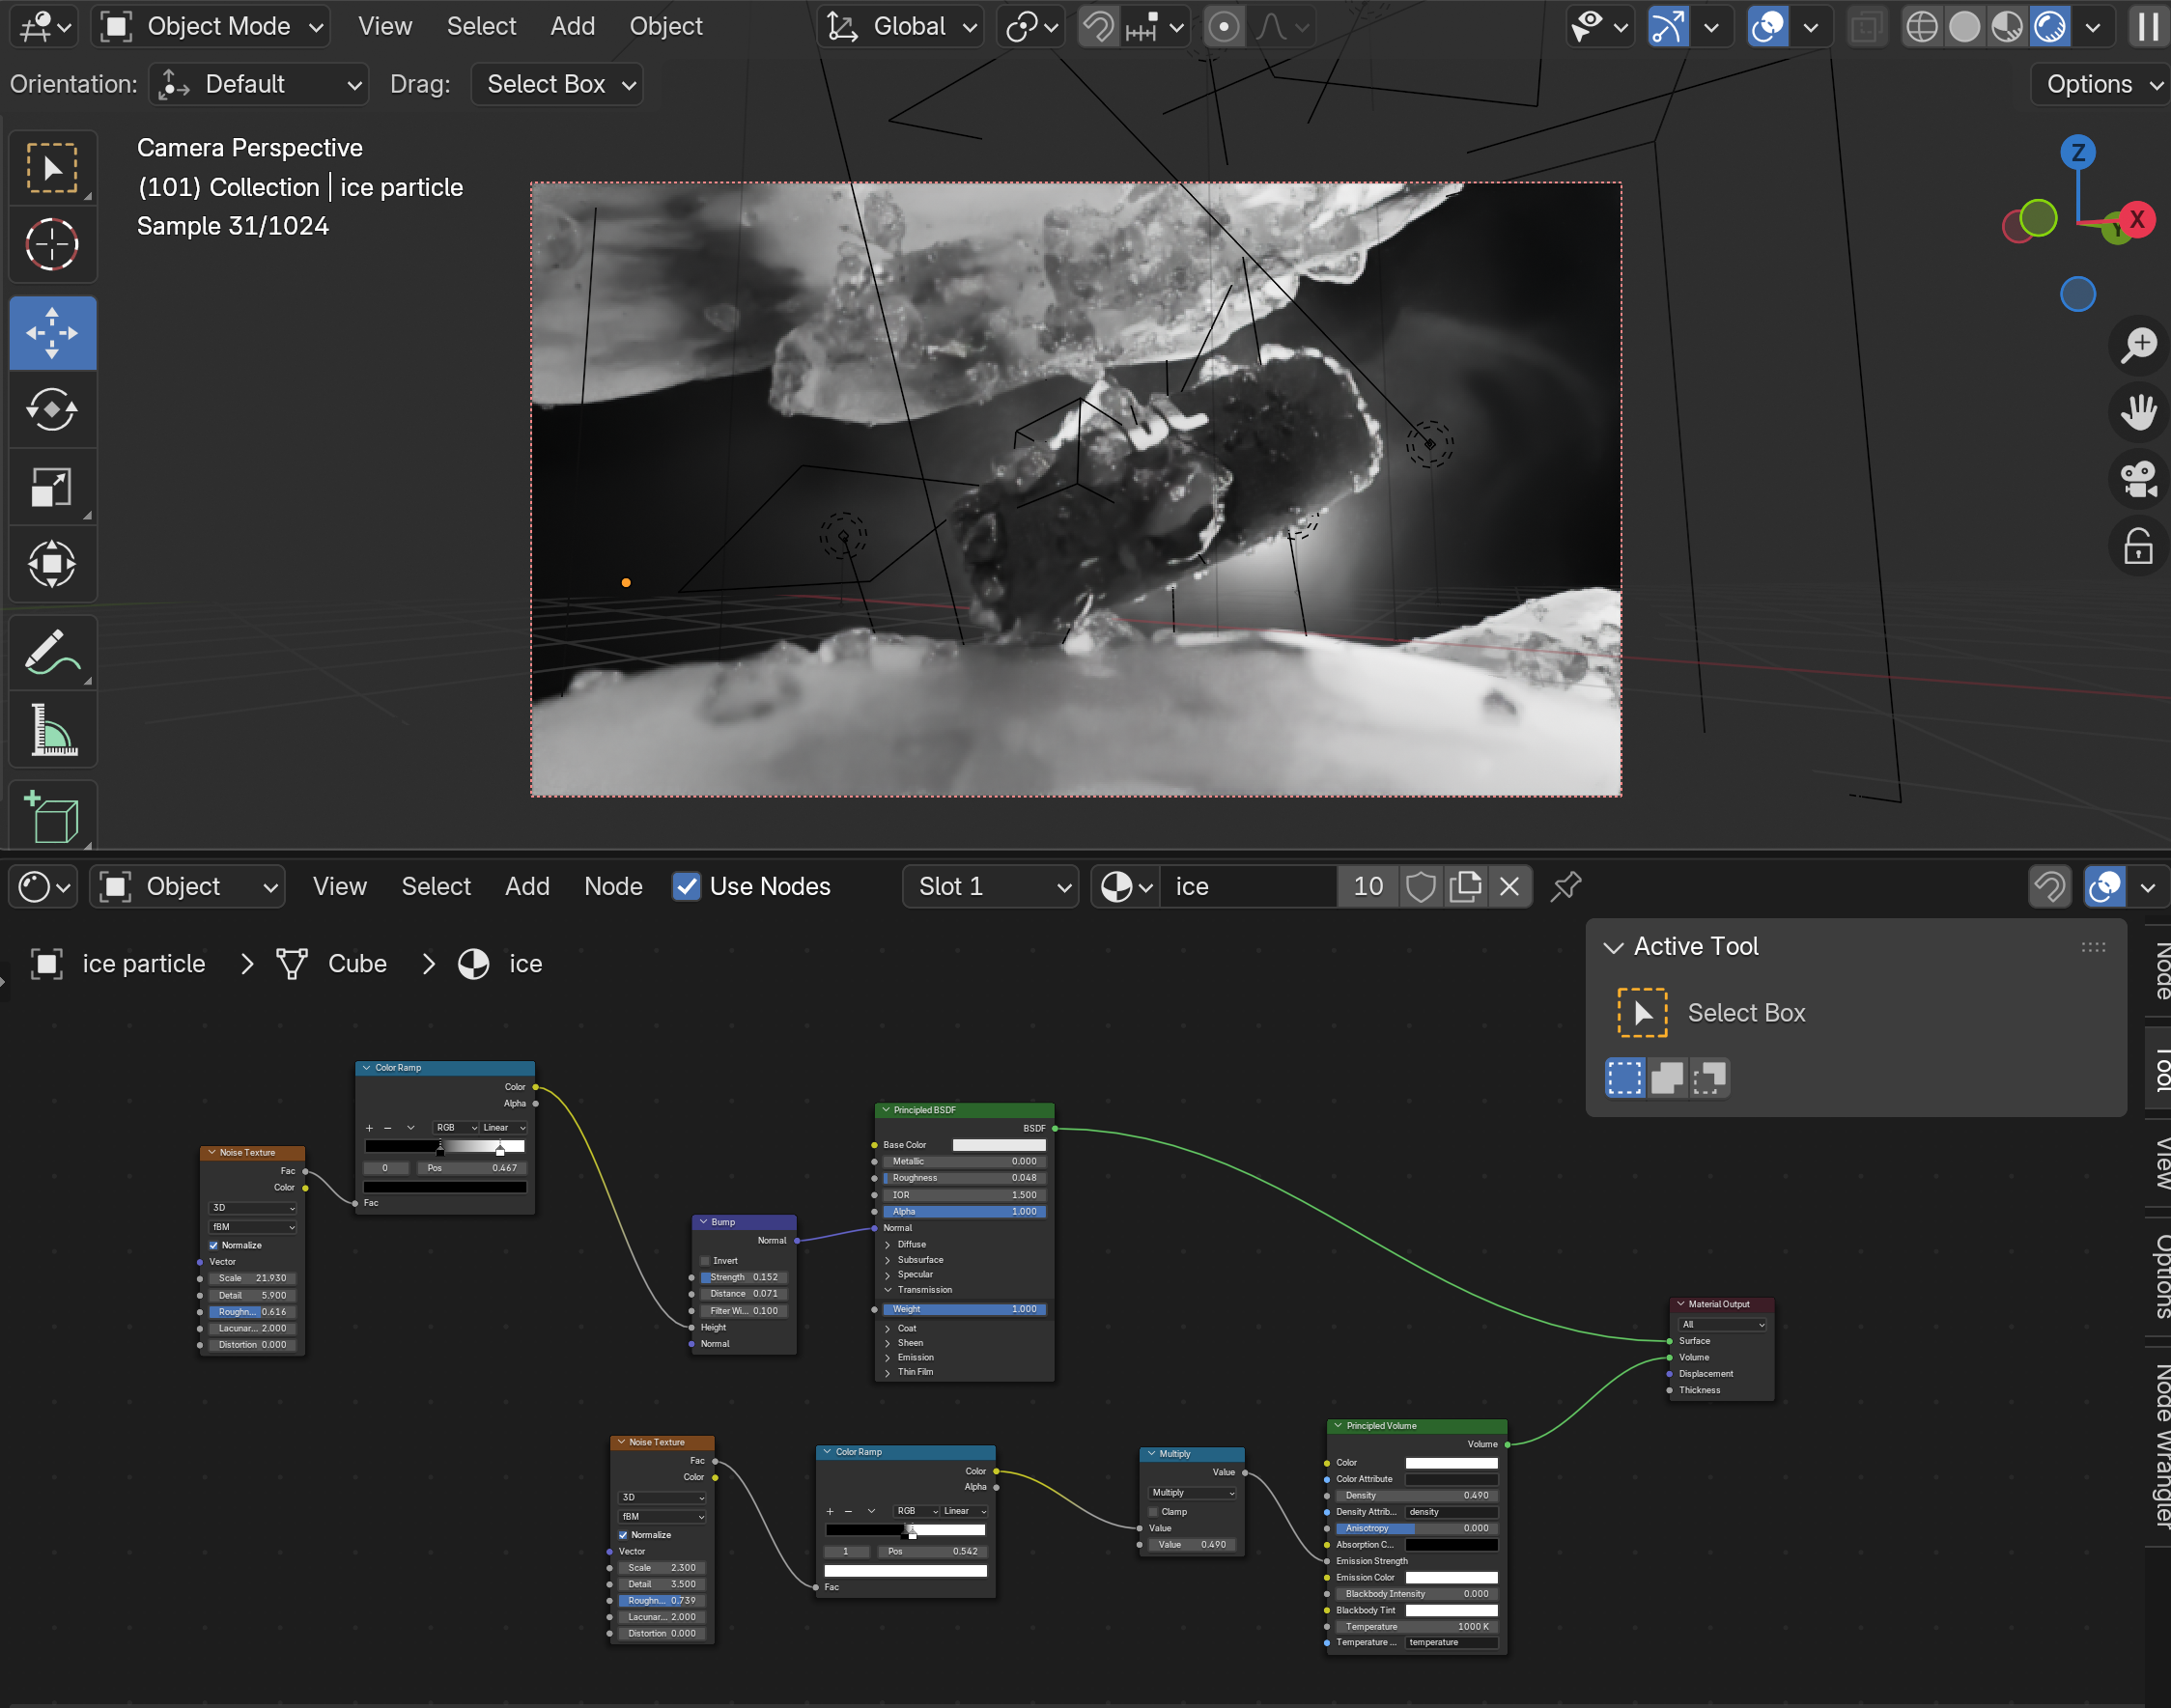Select the Annotate pencil tool
Image resolution: width=2171 pixels, height=1708 pixels.
click(x=52, y=654)
